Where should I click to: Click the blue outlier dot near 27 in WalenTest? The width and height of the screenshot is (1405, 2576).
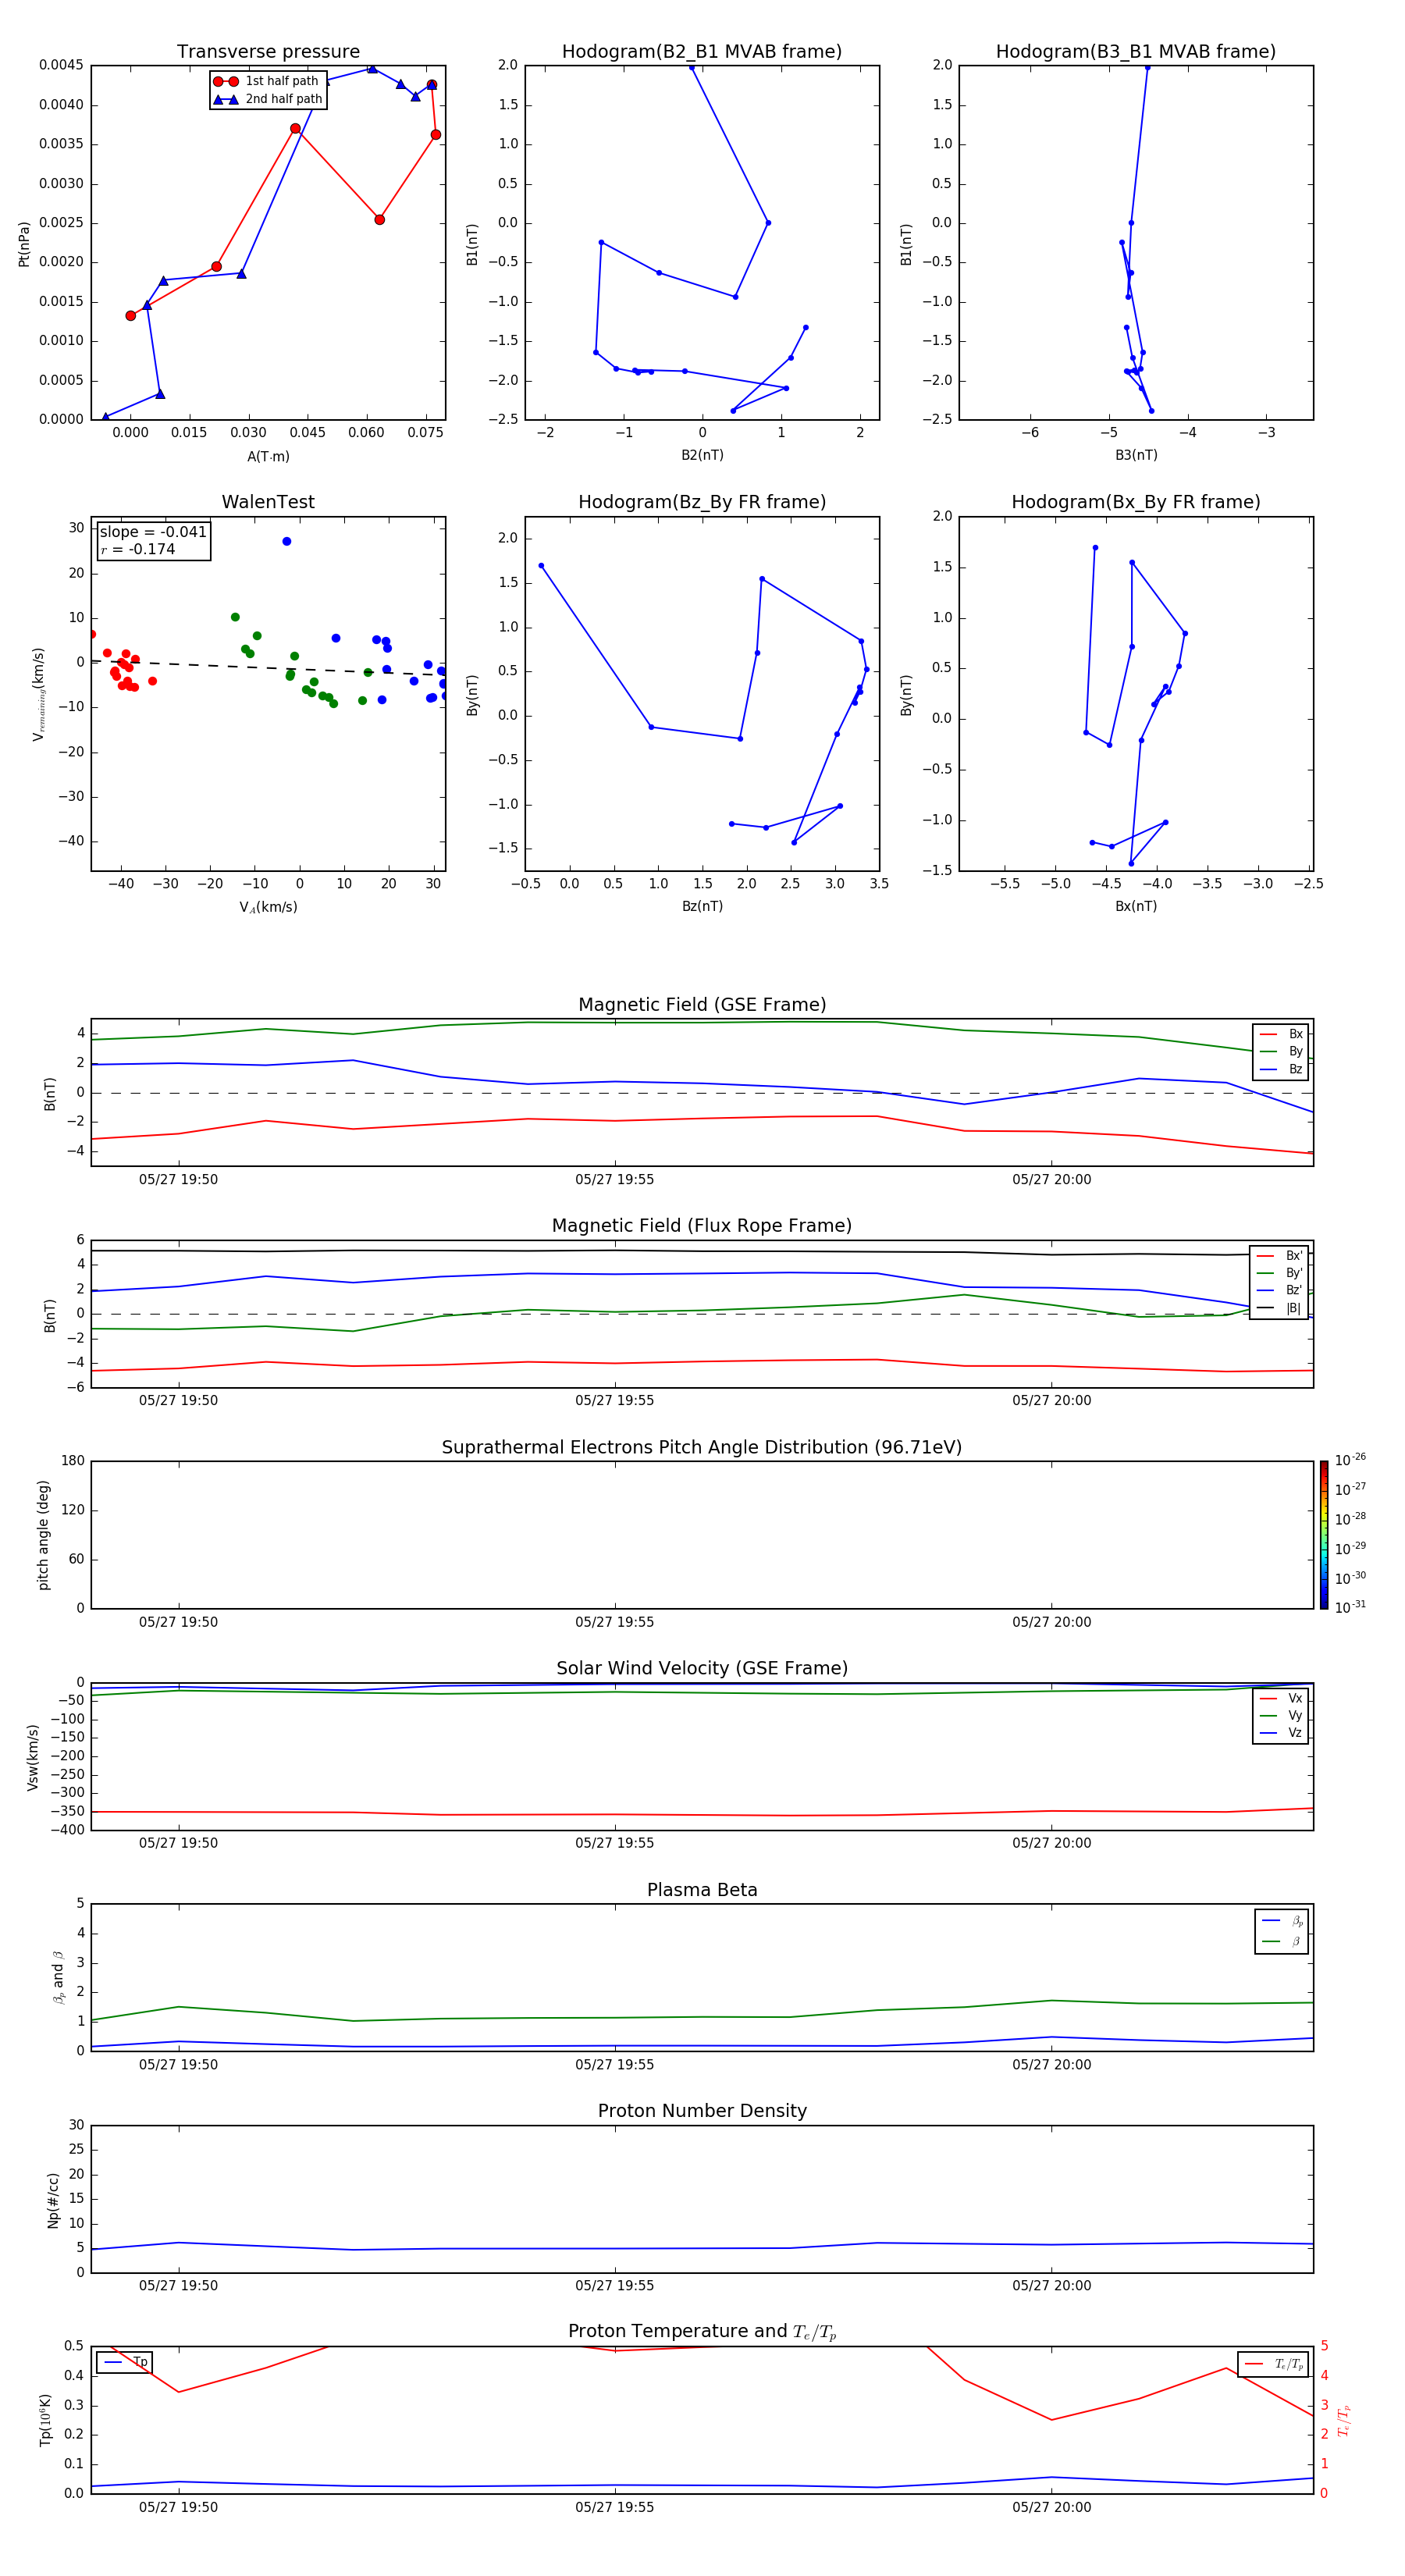tap(287, 541)
